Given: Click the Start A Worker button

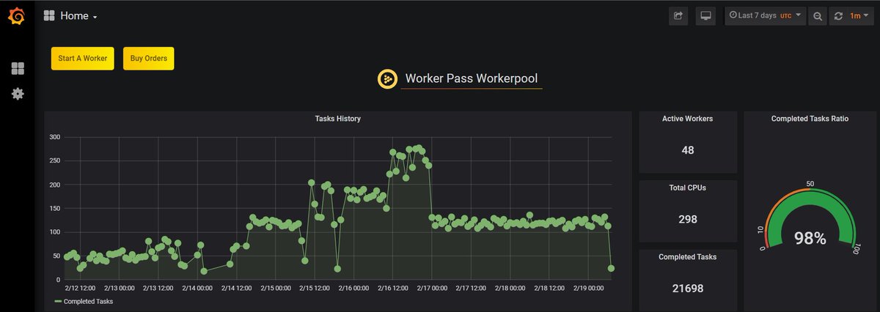Looking at the screenshot, I should [83, 58].
